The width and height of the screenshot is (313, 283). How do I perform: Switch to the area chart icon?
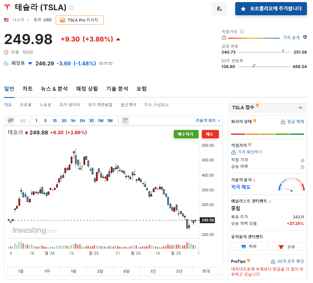point(23,120)
